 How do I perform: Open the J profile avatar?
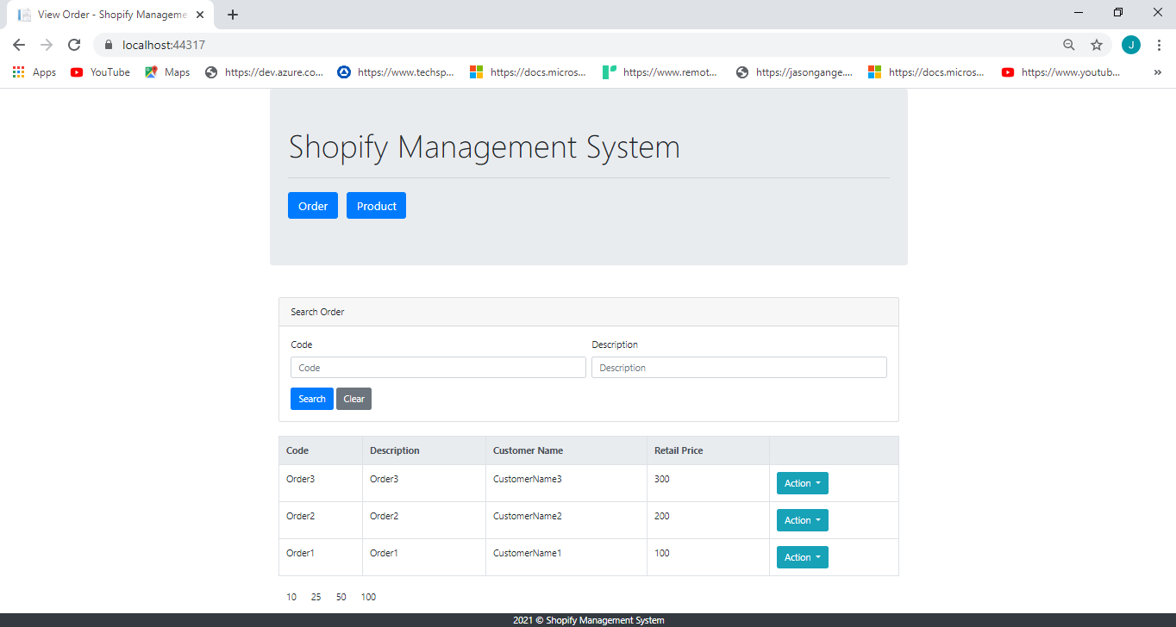tap(1131, 45)
